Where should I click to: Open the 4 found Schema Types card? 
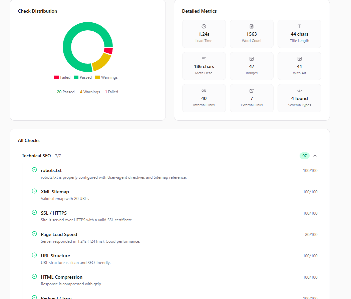tap(300, 98)
